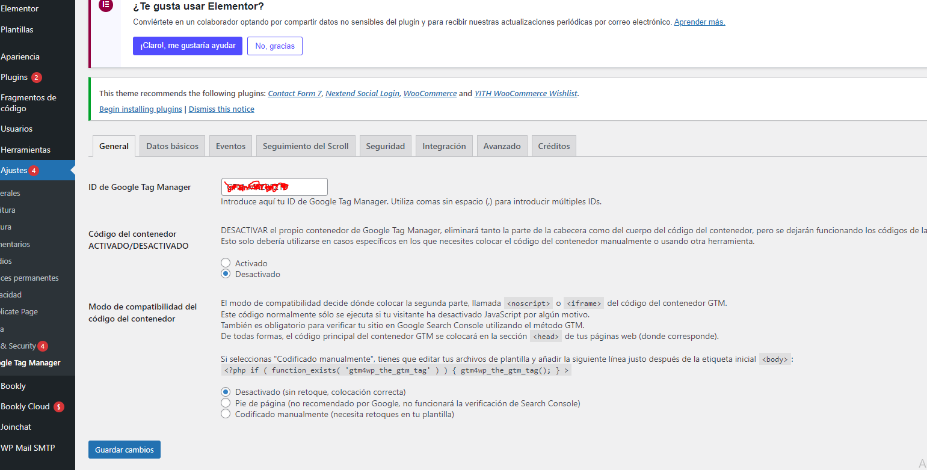Click the No, gracias button
Screen dimensions: 927x470
pyautogui.click(x=275, y=46)
